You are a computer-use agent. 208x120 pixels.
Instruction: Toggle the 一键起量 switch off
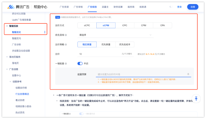pos(80,64)
